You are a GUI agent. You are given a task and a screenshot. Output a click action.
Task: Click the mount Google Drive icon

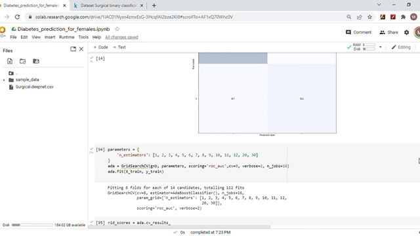click(36, 61)
